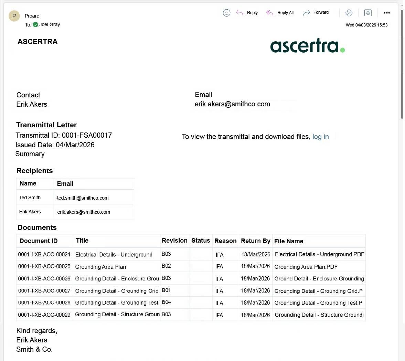This screenshot has height=361, width=405.
Task: Click the Reply All button label
Action: (x=285, y=13)
